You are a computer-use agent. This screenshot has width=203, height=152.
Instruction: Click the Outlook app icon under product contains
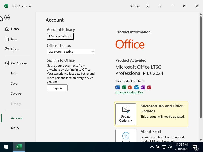pos(137,87)
